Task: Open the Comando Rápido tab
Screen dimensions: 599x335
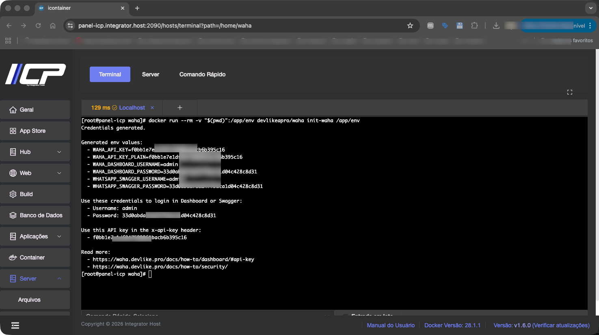Action: 202,74
